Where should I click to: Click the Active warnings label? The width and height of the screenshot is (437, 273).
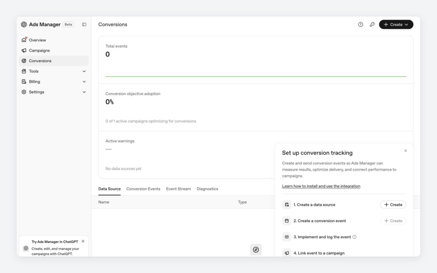coord(120,141)
